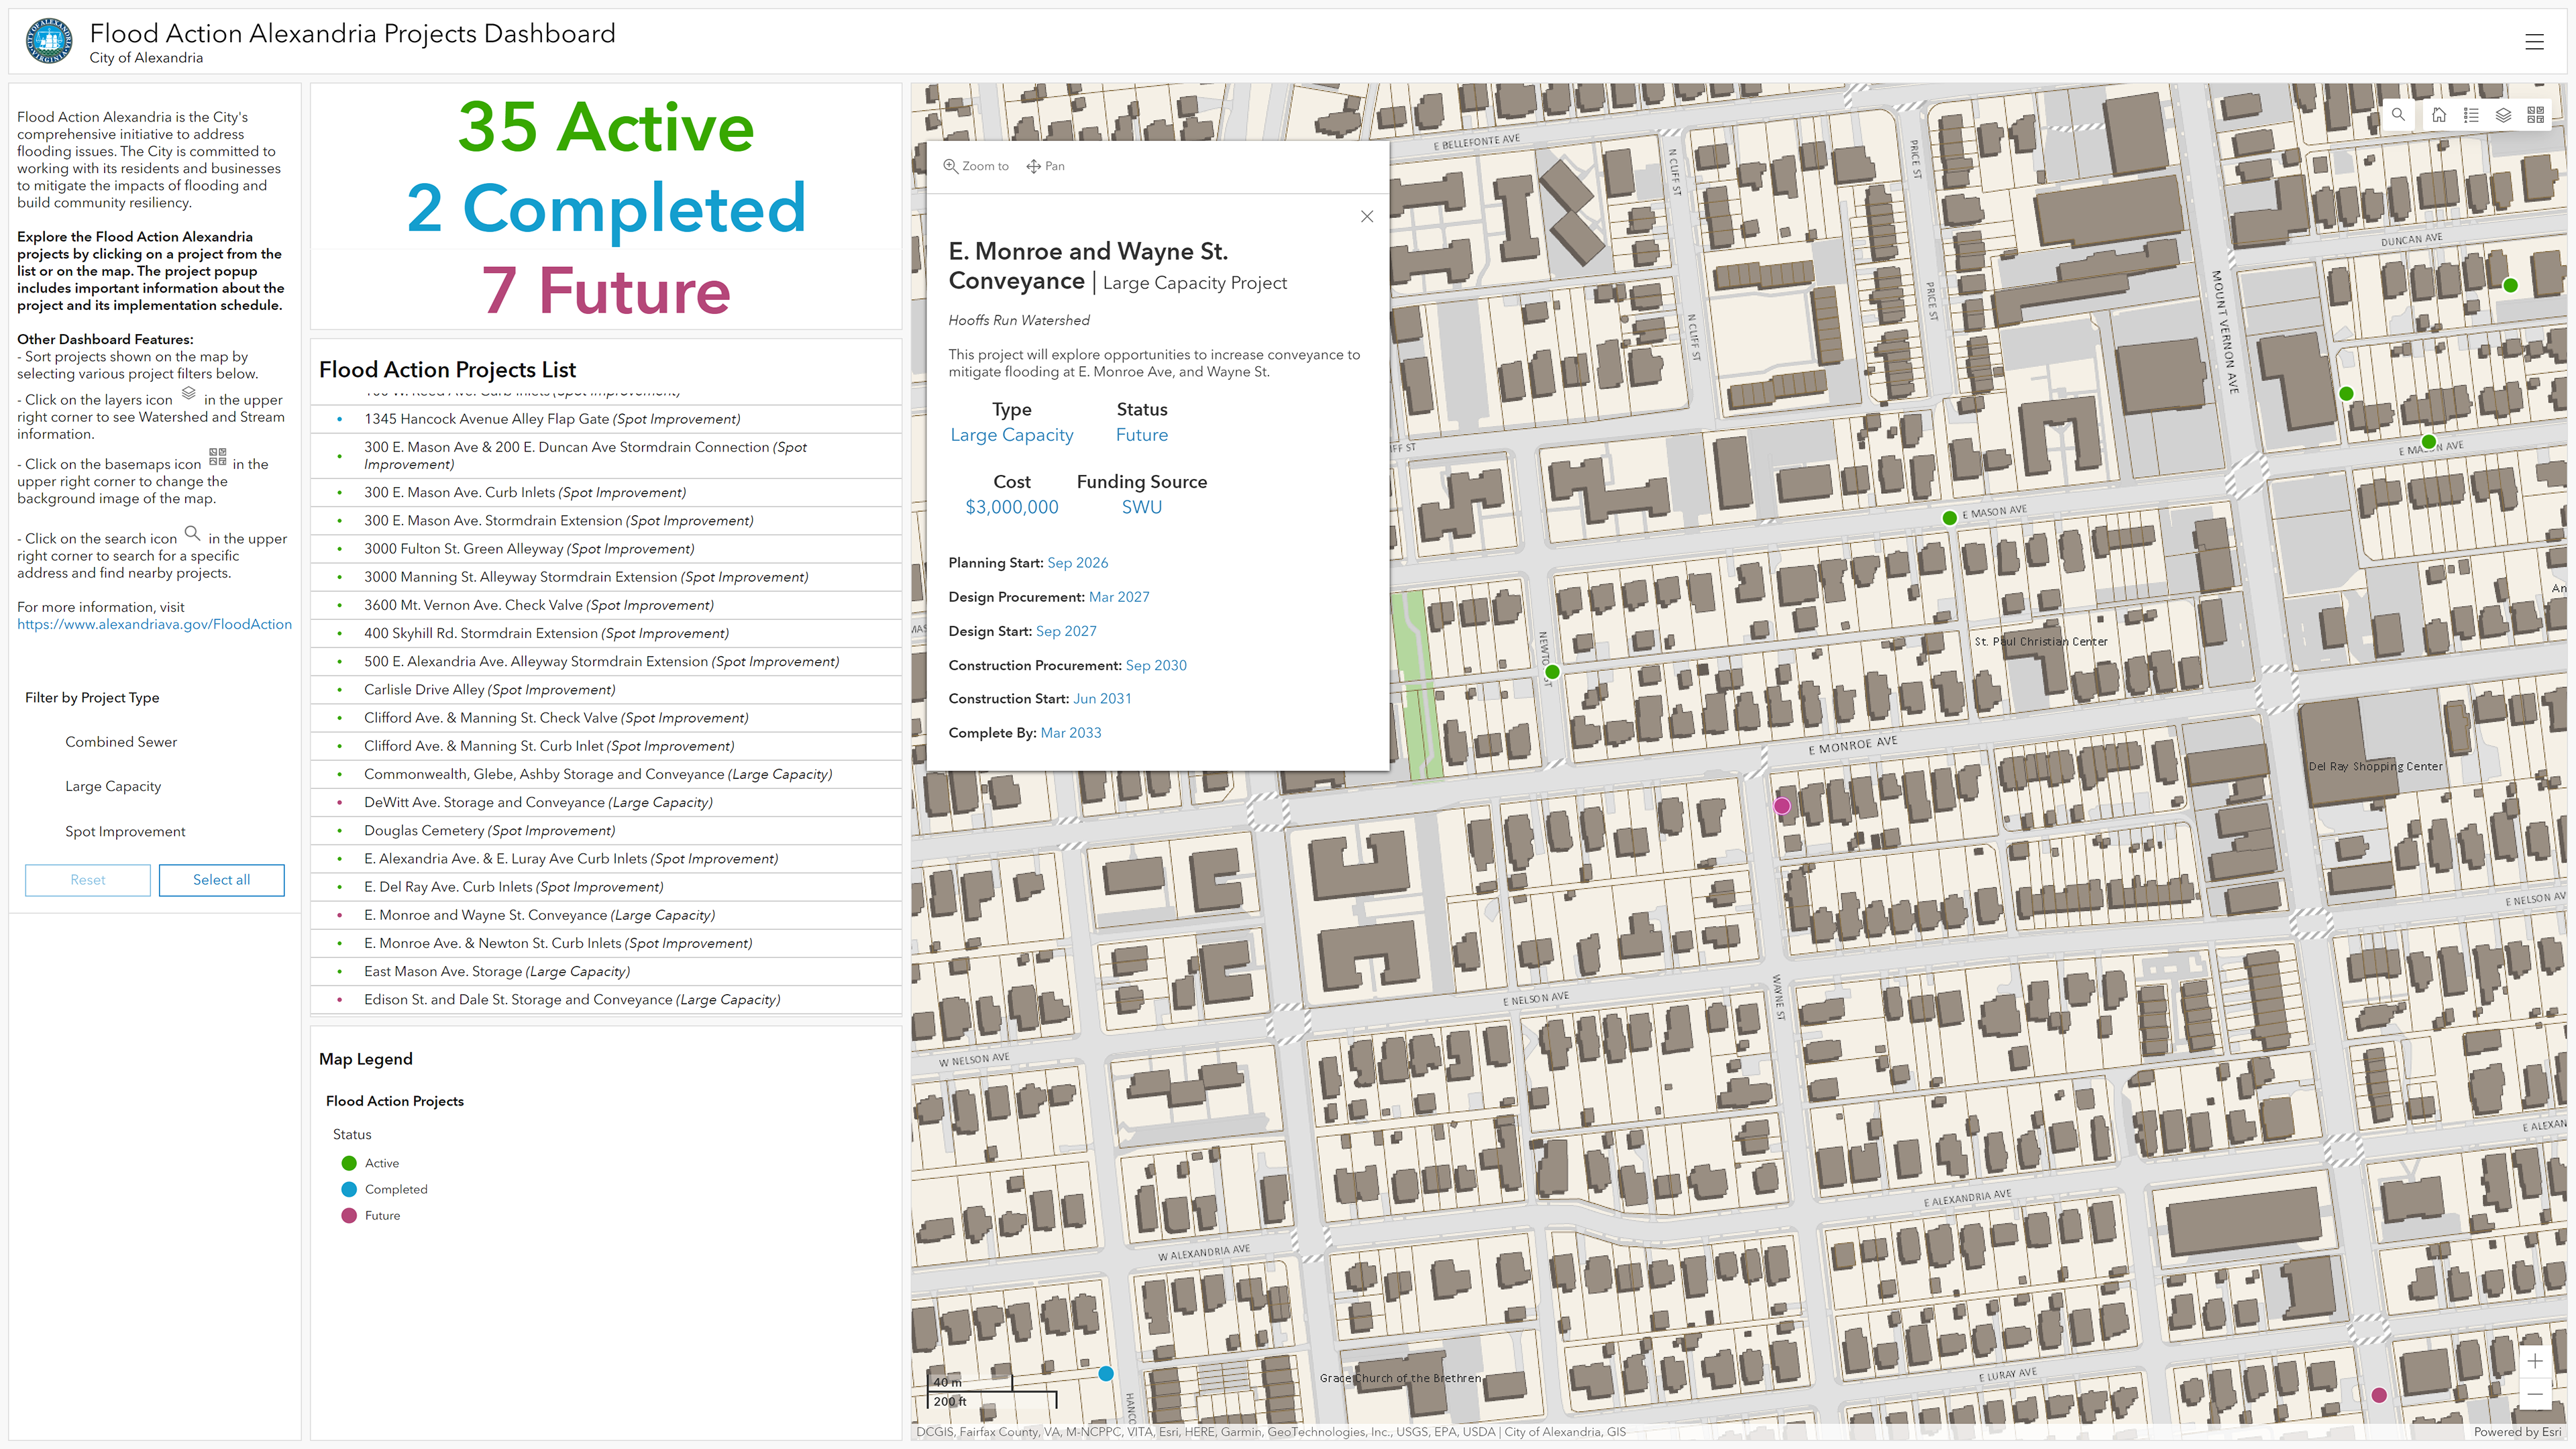Open the map legend list icon
This screenshot has height=1449, width=2576.
coord(2471,115)
